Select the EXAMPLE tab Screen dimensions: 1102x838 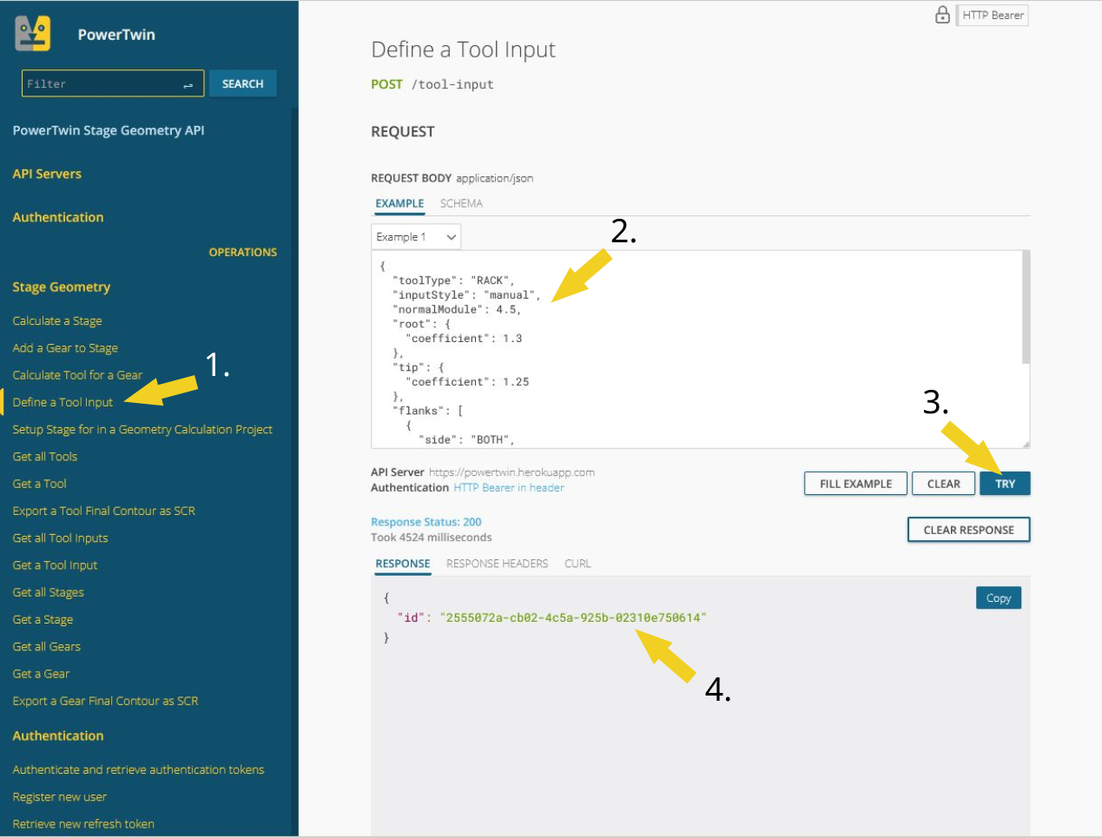[x=399, y=203]
